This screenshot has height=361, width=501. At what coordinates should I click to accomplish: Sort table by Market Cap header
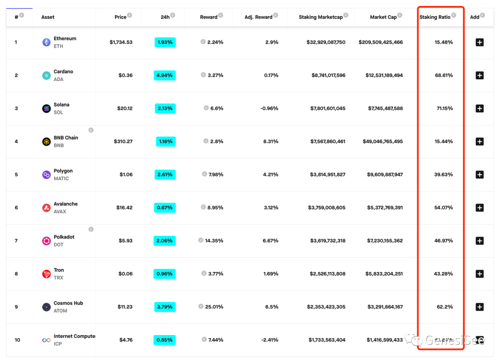click(383, 17)
